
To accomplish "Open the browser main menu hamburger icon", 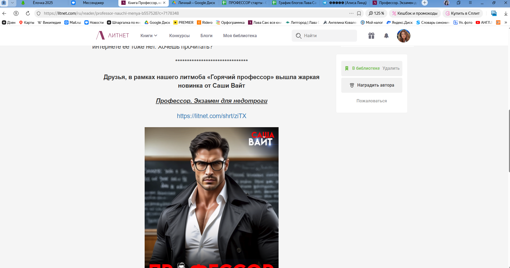I will [470, 3].
